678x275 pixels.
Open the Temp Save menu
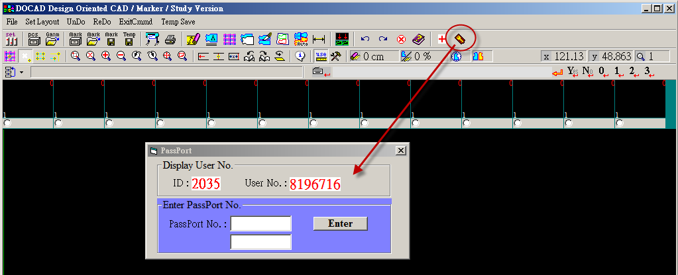178,22
